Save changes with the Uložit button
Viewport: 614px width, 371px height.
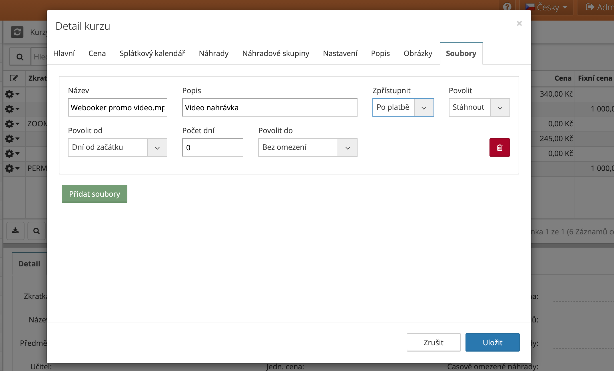[x=492, y=342]
